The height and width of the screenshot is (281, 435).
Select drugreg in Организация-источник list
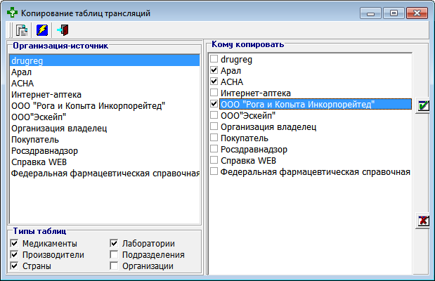(x=105, y=60)
